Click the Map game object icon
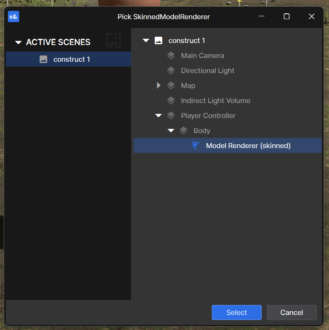329x330 pixels. [x=171, y=86]
